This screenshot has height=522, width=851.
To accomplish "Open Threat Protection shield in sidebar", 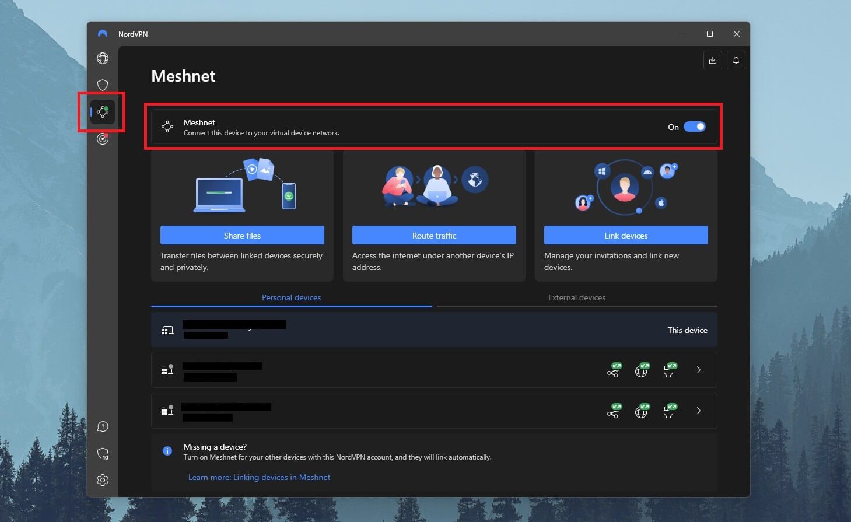I will coord(103,85).
